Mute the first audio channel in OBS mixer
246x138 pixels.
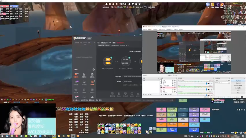209,83
